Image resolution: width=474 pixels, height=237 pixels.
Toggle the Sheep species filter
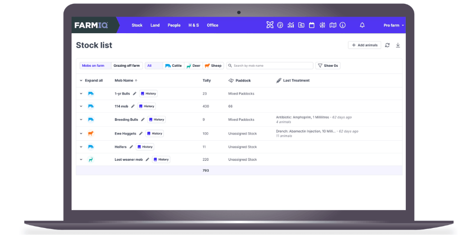pyautogui.click(x=213, y=66)
